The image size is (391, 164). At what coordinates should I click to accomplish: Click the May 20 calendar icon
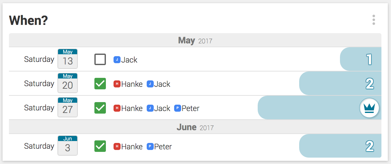68,83
